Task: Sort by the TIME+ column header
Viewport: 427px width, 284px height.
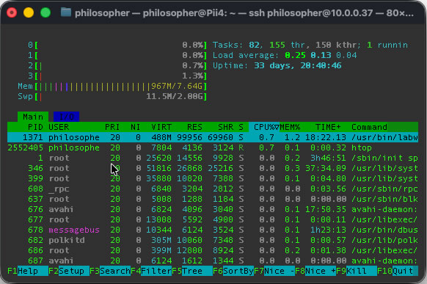Action: (x=328, y=127)
